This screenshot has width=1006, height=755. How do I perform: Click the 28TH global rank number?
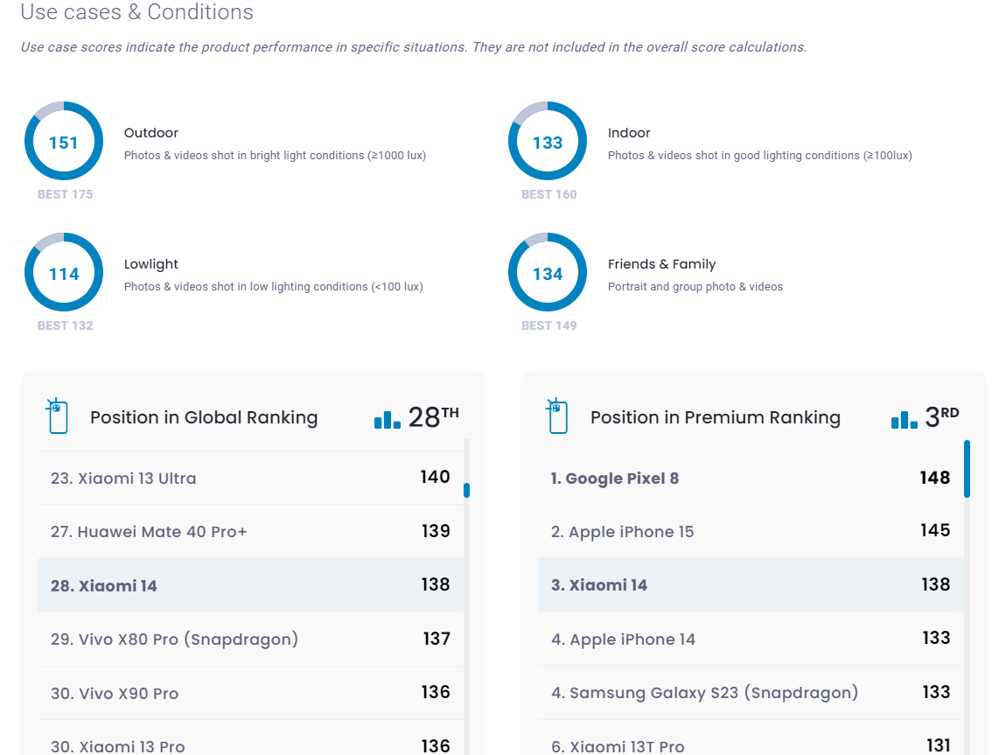point(434,417)
